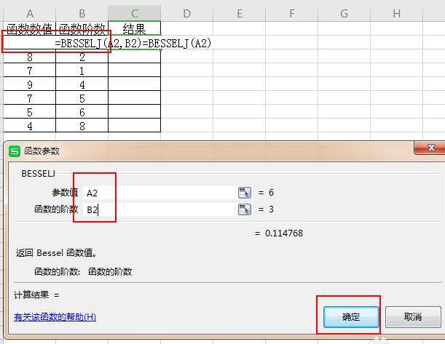Click the range selector icon beside 参数值 field
Viewport: 445px width, 344px height.
click(245, 193)
